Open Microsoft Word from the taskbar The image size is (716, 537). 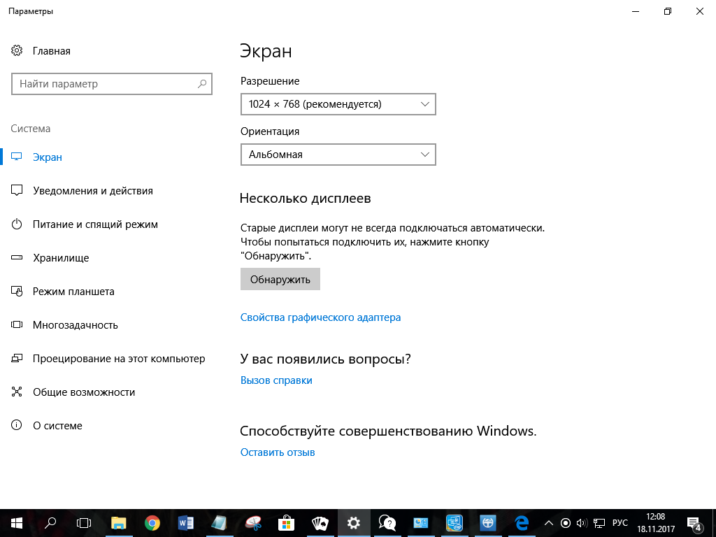pos(186,523)
